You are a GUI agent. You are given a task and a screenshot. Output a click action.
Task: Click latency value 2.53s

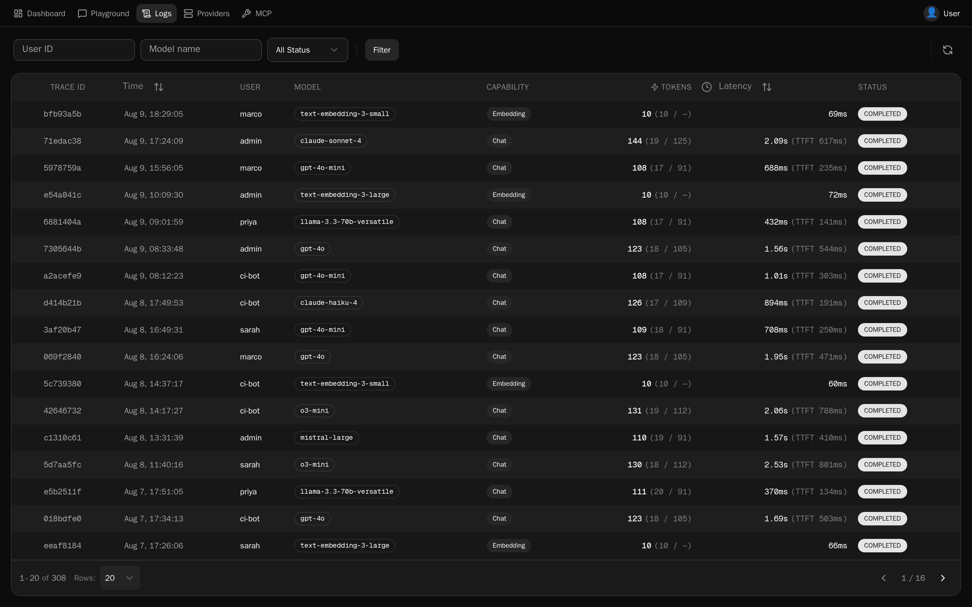coord(776,464)
